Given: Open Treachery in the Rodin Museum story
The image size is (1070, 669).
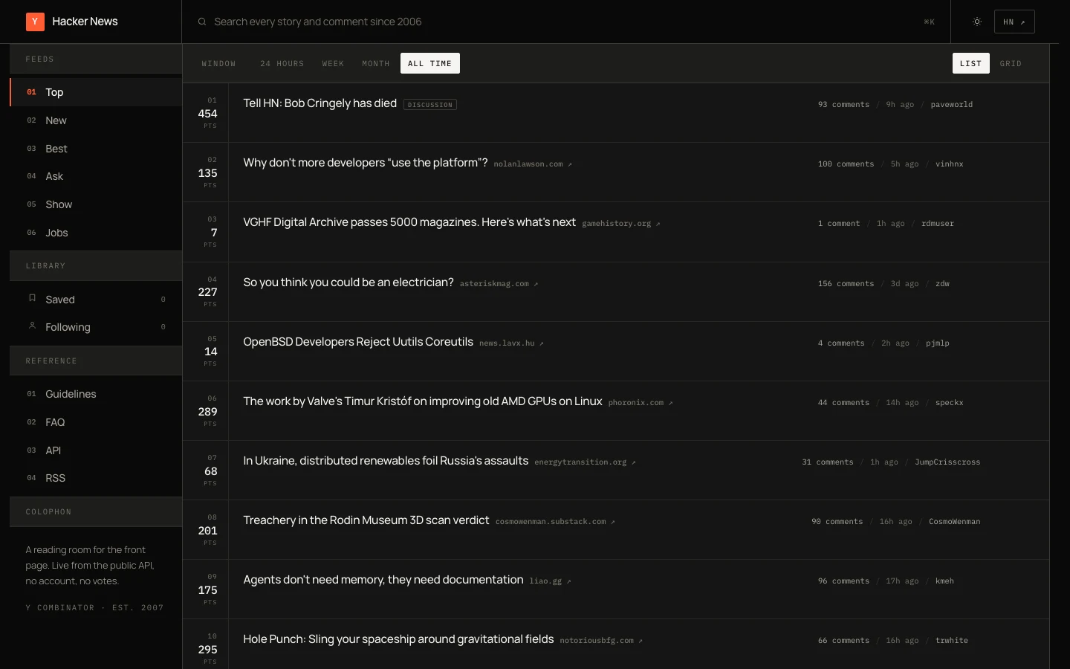Looking at the screenshot, I should tap(366, 520).
